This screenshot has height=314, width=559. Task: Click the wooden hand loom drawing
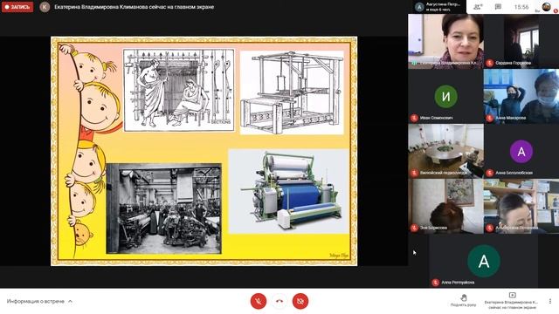point(292,92)
